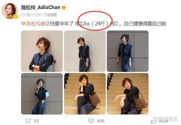This screenshot has height=125, width=181.
Task: View the comment count 446
Action: point(101,121)
